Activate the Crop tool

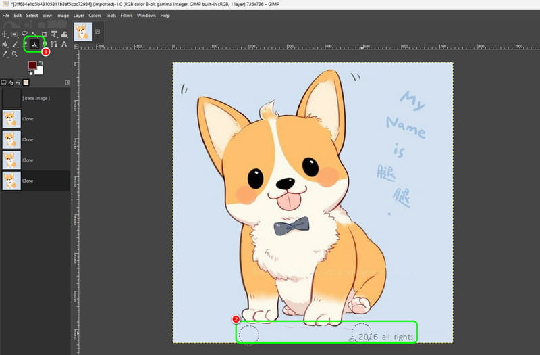[45, 34]
